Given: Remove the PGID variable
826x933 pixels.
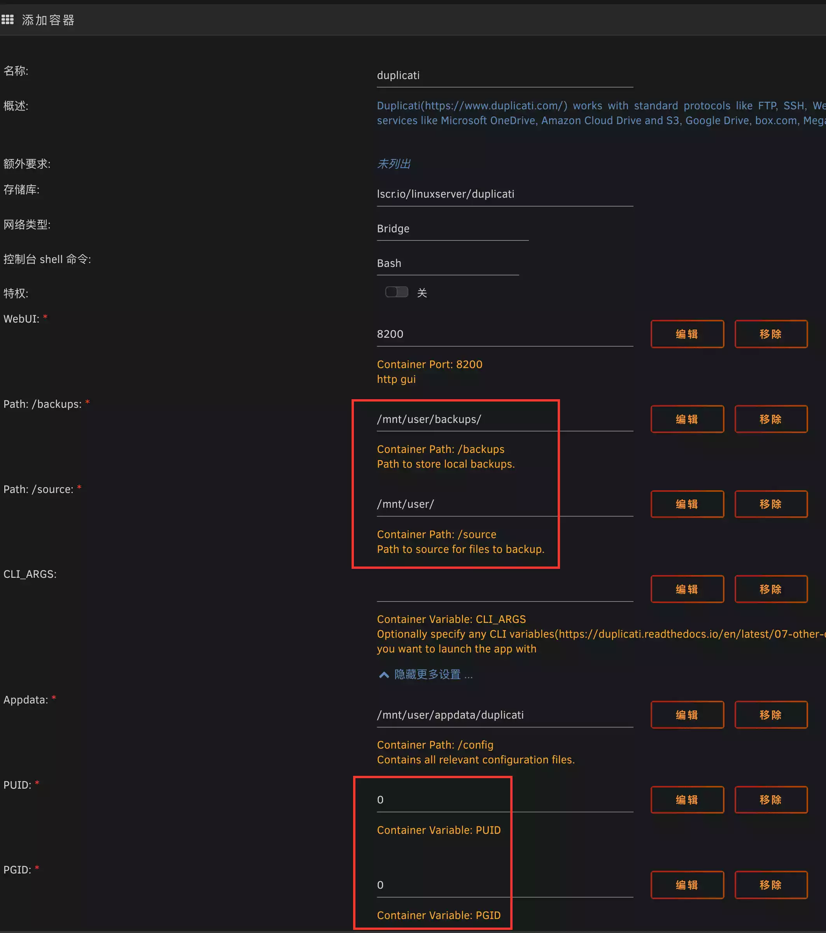Looking at the screenshot, I should pyautogui.click(x=770, y=885).
